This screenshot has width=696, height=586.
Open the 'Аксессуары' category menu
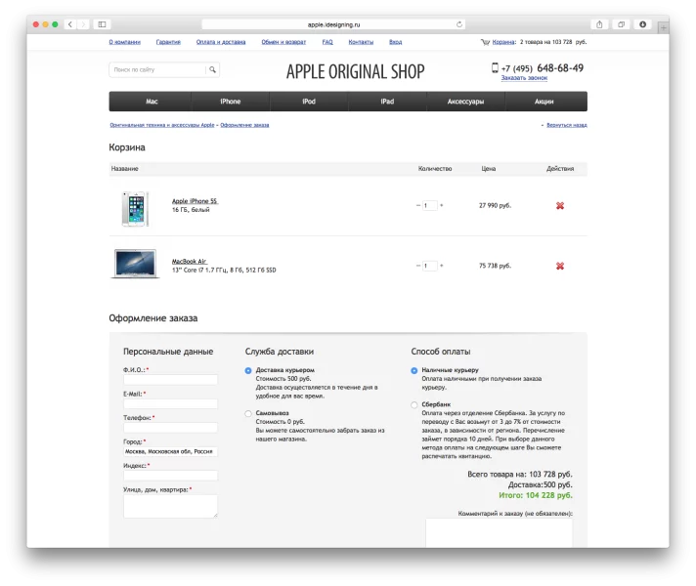click(465, 102)
